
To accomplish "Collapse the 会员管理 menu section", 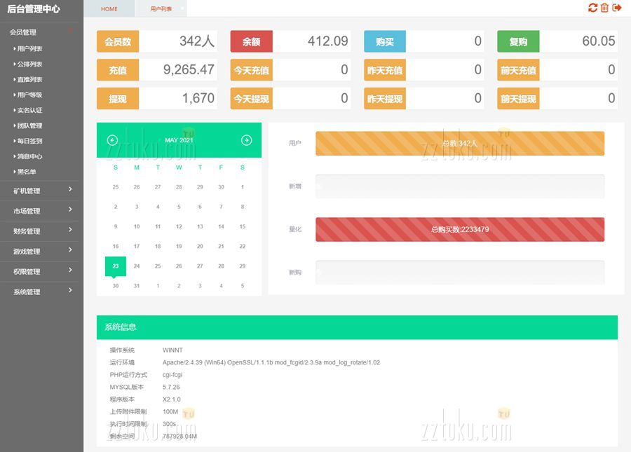I will [x=41, y=32].
